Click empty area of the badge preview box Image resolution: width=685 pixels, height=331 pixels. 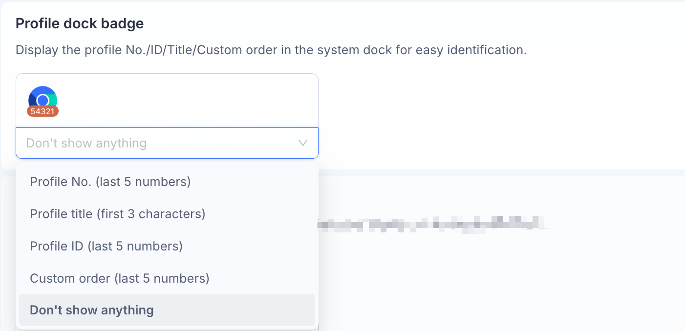(195, 101)
